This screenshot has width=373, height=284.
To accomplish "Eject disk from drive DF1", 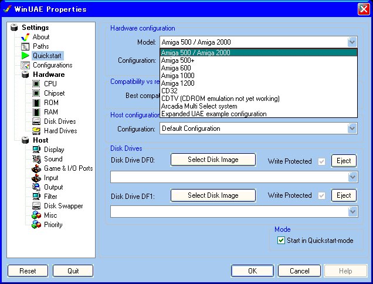I will [x=344, y=195].
